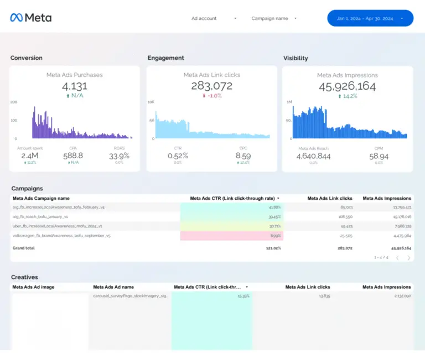This screenshot has width=425, height=353.
Task: Click the Meta Ads Ad name header
Action: point(113,287)
